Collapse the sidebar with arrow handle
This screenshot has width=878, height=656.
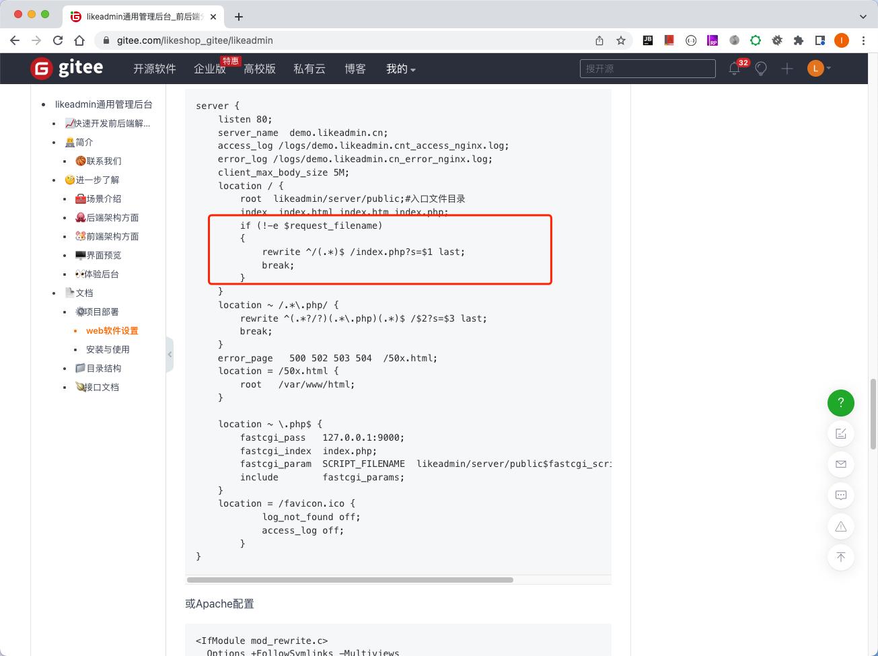(x=170, y=354)
